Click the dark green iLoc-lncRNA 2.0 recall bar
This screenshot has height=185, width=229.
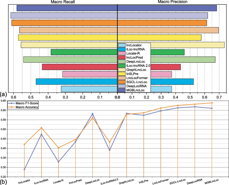(x=84, y=52)
